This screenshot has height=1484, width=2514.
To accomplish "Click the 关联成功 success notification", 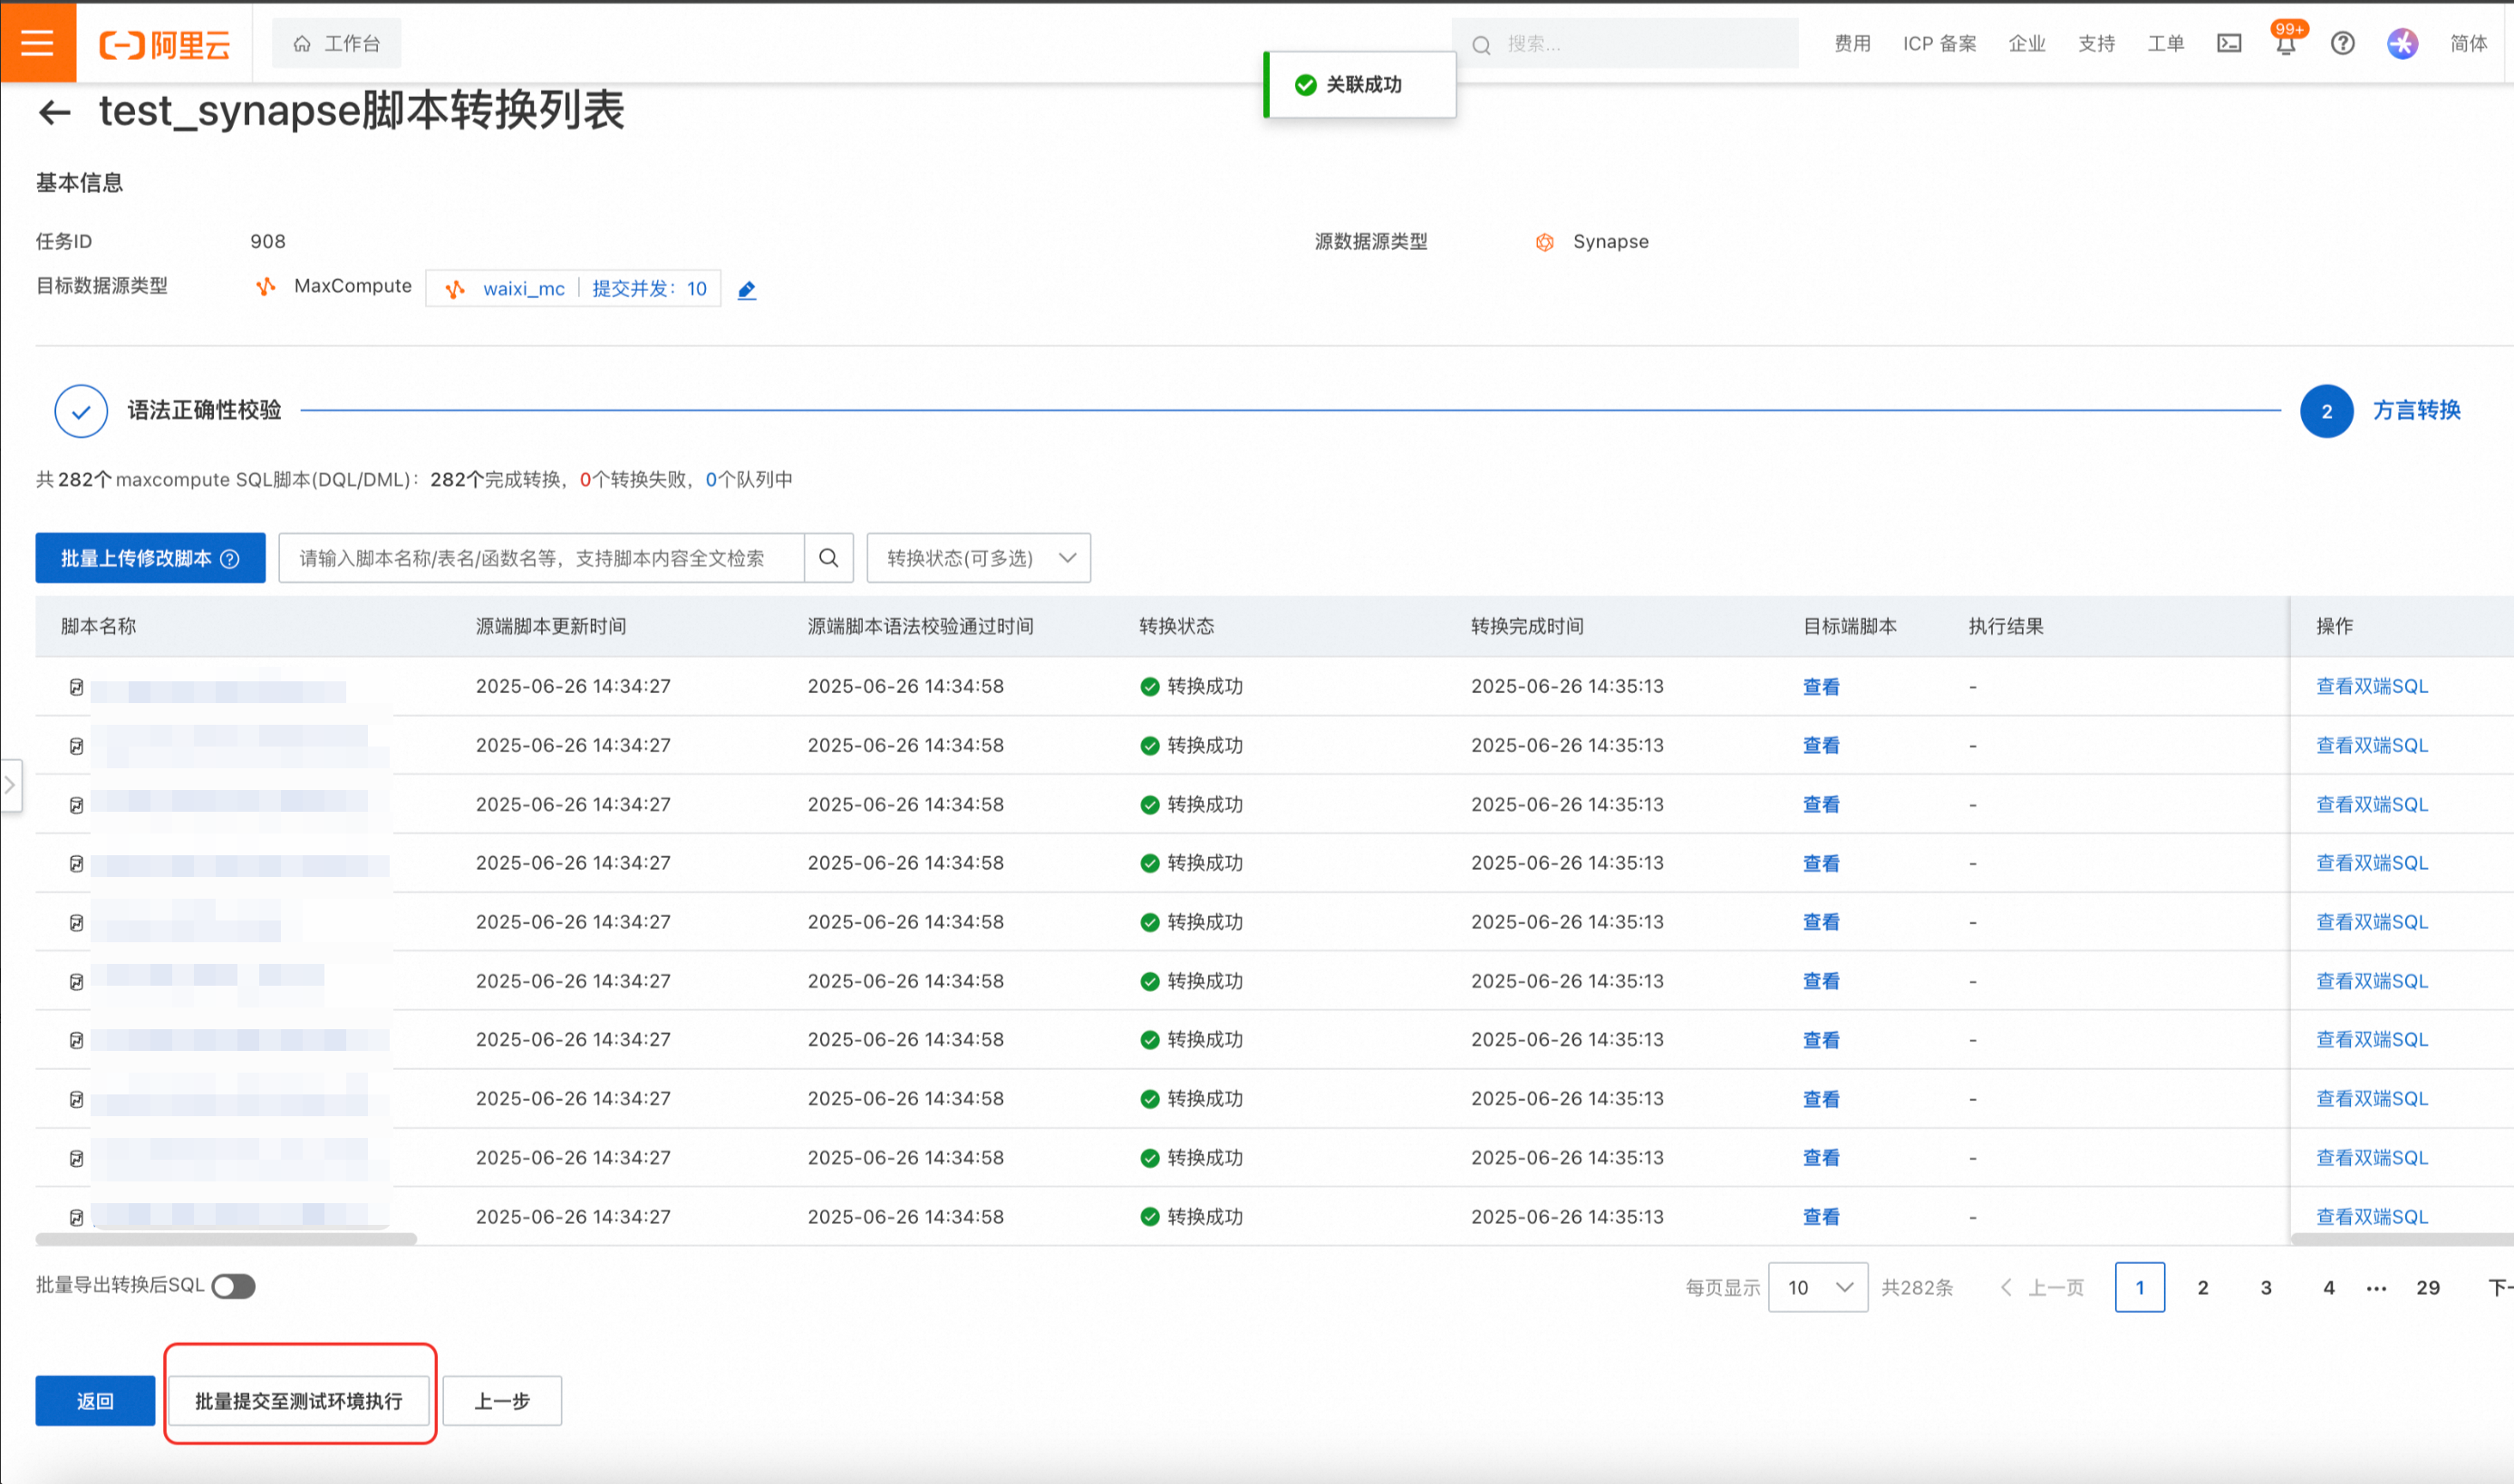I will click(x=1360, y=85).
